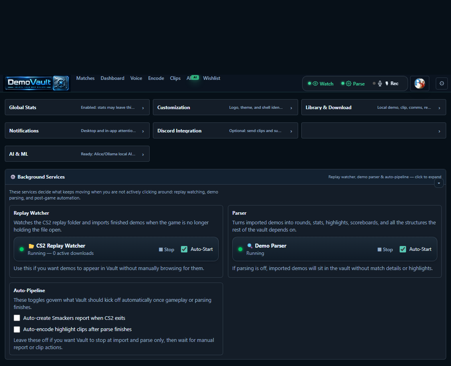Click the CS2 Replay Watcher folder icon

(x=31, y=246)
